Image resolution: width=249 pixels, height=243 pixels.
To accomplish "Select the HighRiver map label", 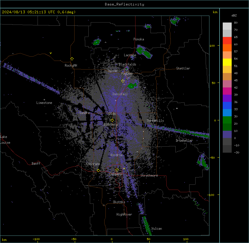I will point(124,214).
